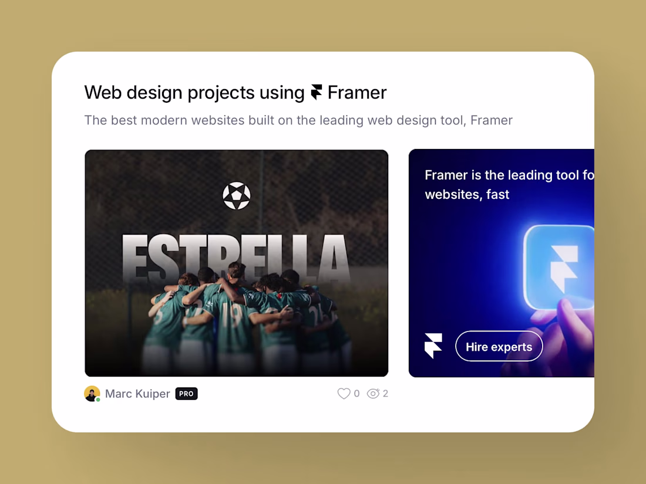Click the Framer logo in the heading
Screen dimensions: 646x484
[316, 92]
